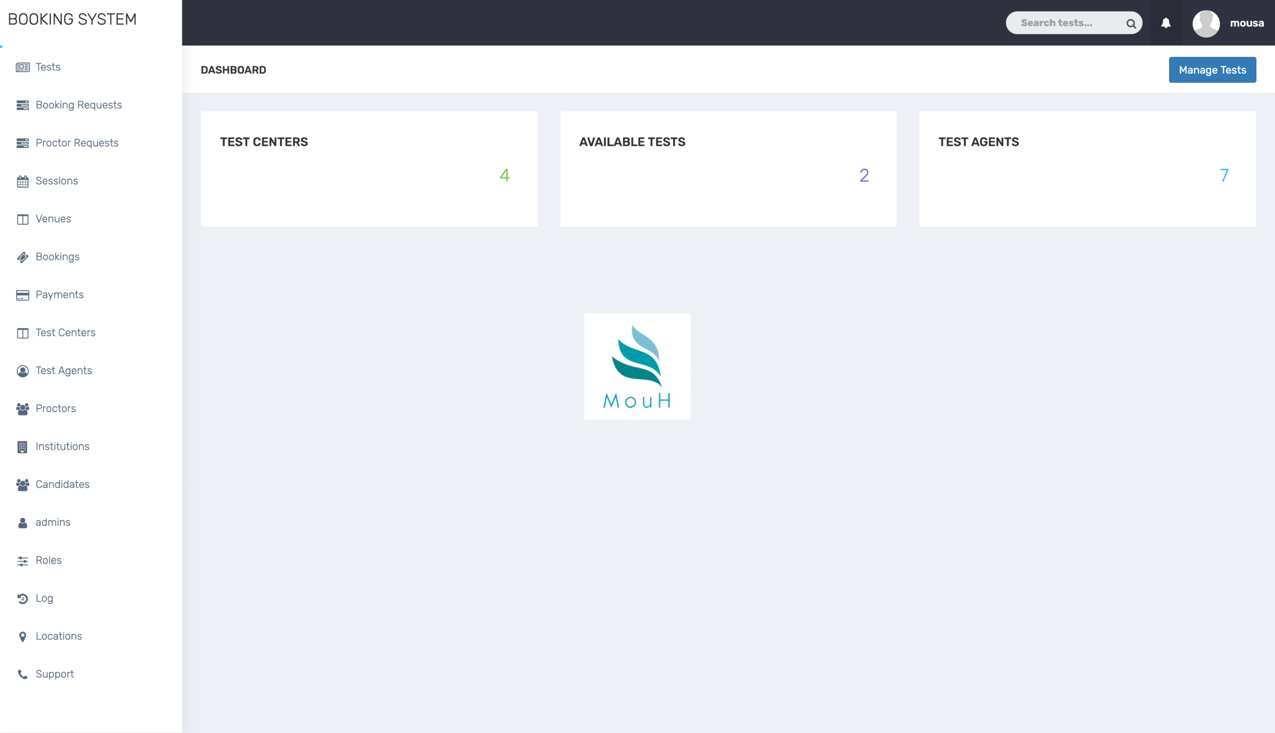Image resolution: width=1275 pixels, height=733 pixels.
Task: Click the Log history icon
Action: coord(22,599)
